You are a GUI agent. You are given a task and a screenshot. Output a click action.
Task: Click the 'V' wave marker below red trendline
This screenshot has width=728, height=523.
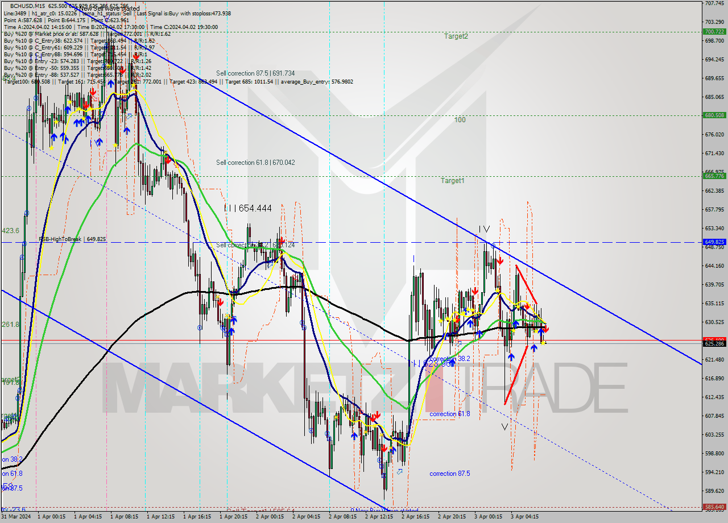pyautogui.click(x=505, y=426)
